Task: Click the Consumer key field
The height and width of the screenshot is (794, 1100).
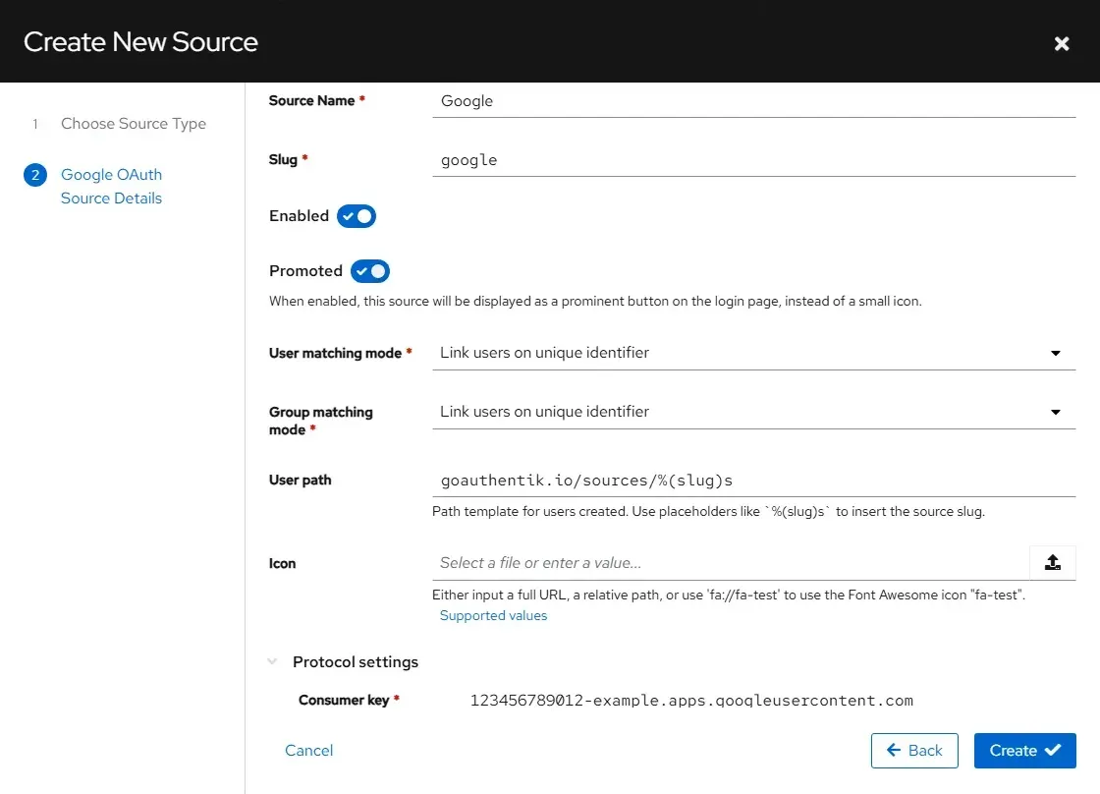Action: pyautogui.click(x=768, y=700)
